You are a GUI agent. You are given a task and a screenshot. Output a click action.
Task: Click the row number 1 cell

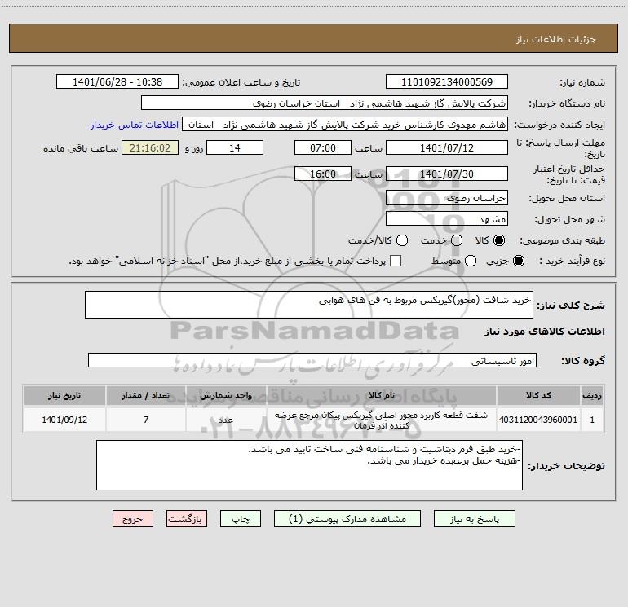pyautogui.click(x=592, y=420)
